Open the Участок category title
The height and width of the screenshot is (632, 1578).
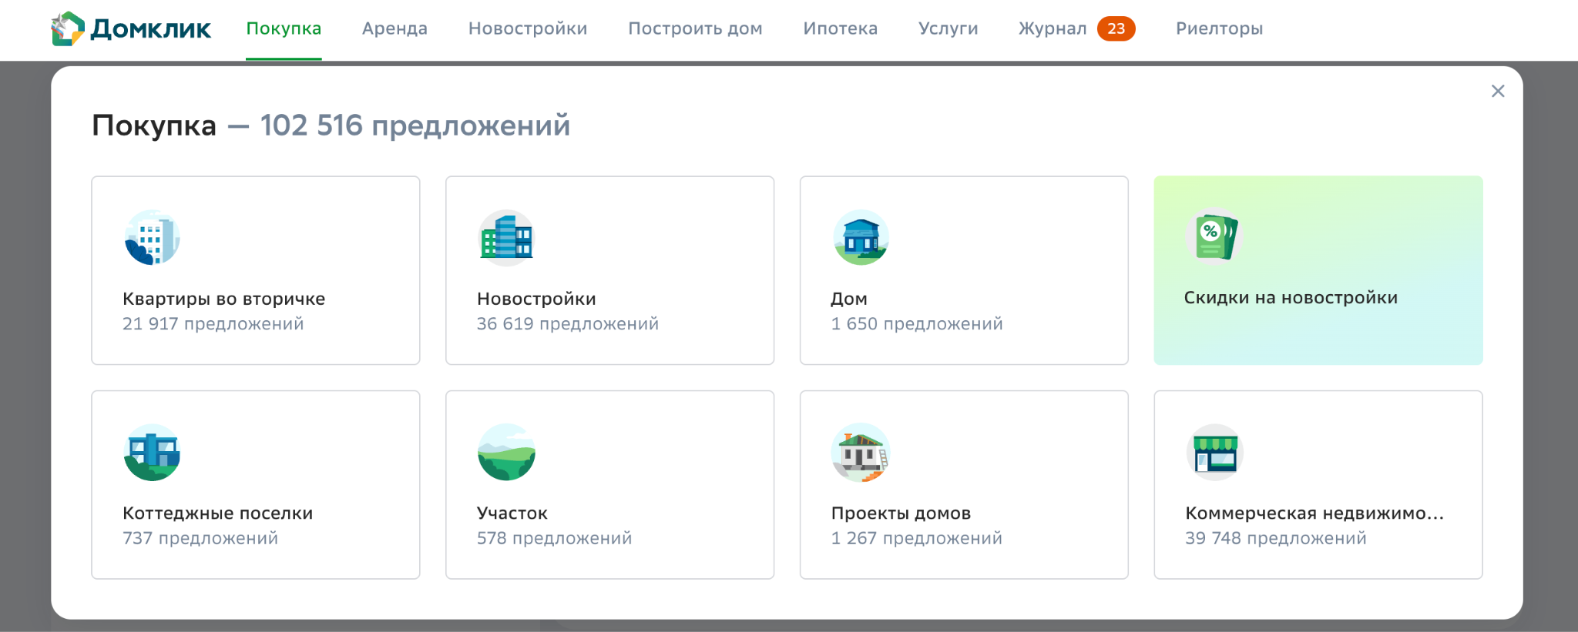(x=512, y=513)
